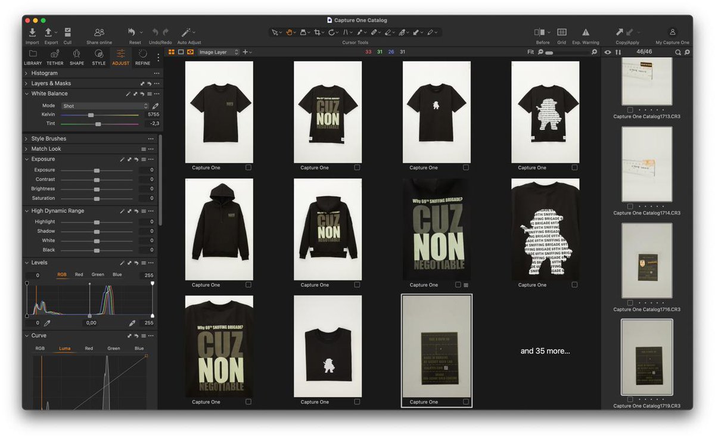This screenshot has width=715, height=439.
Task: Switch to the TETHER tool tab
Action: coord(55,57)
